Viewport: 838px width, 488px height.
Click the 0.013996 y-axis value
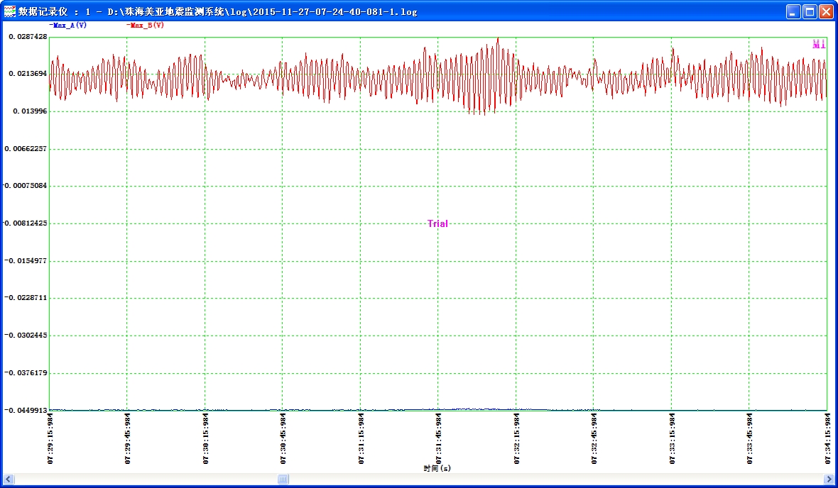pyautogui.click(x=30, y=111)
